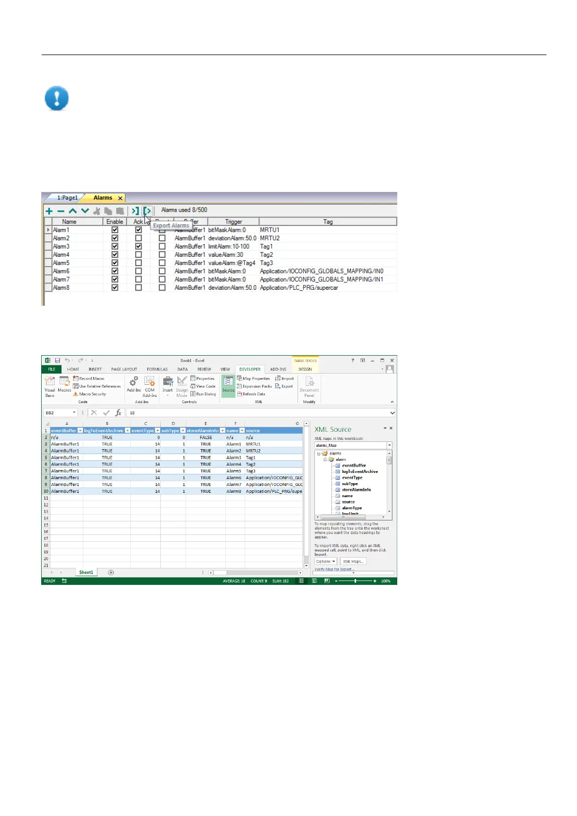
Task: Click Run Dialog in the Controls group
Action: click(x=203, y=394)
